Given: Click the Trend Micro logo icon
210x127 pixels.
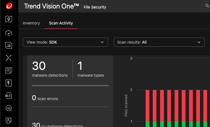Looking at the screenshot, I should [x=9, y=6].
